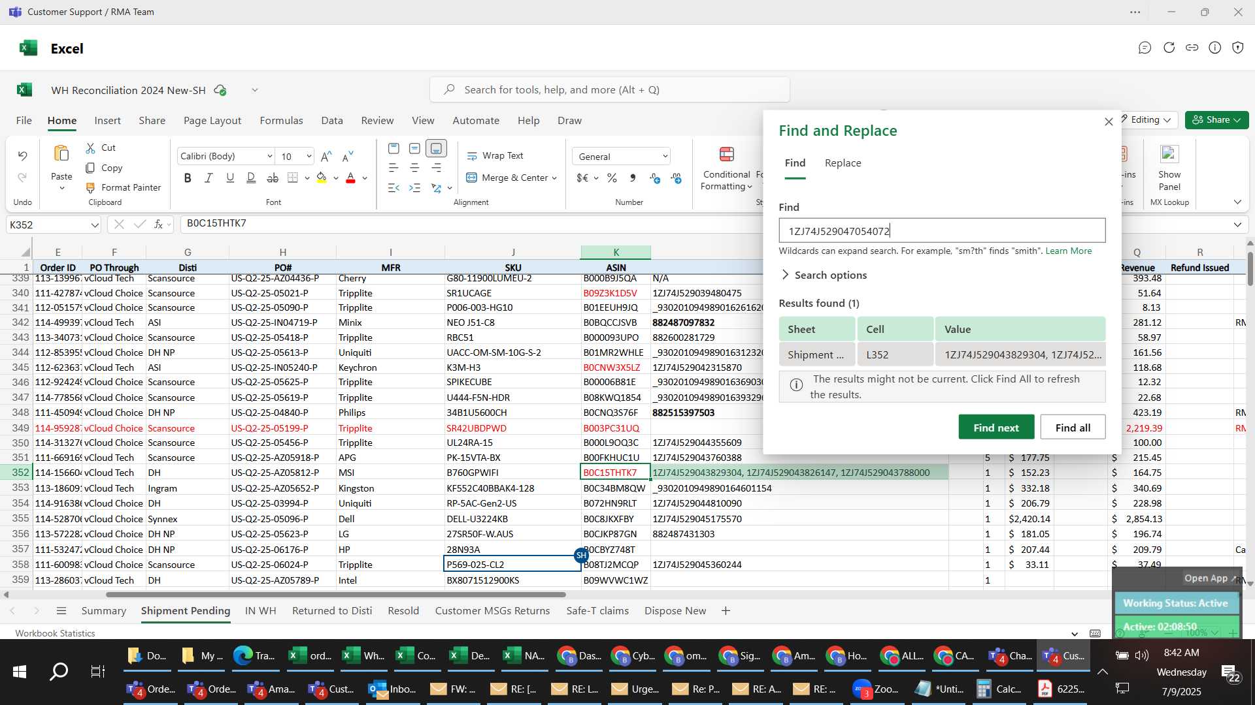
Task: Open the fill color dropdown arrow
Action: click(336, 178)
